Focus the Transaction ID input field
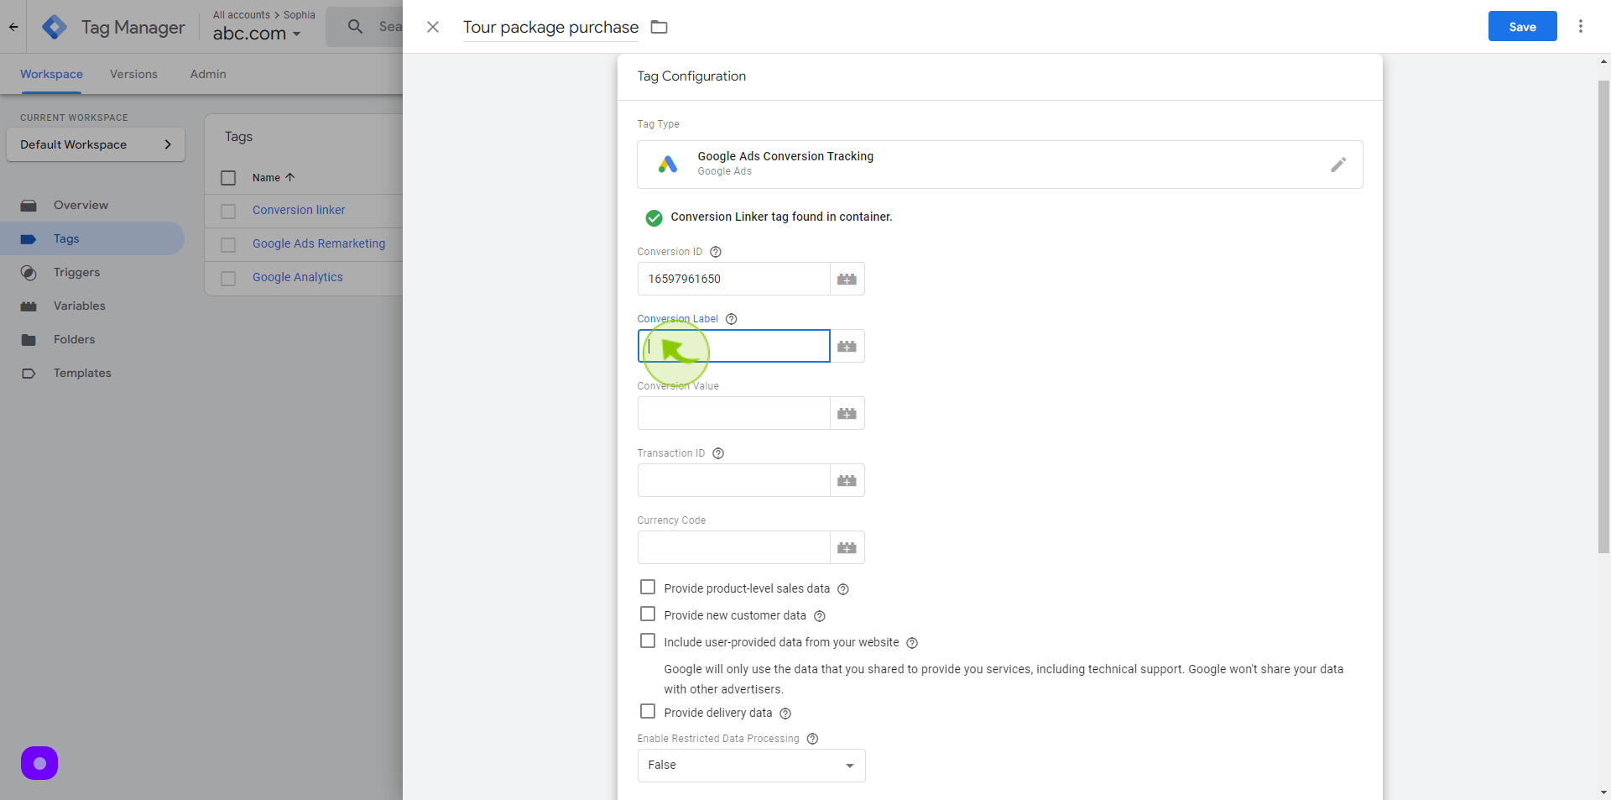The height and width of the screenshot is (800, 1611). coord(733,480)
